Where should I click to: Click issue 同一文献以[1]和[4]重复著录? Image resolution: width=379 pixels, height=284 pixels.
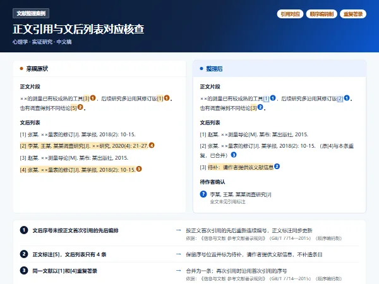[x=65, y=271]
